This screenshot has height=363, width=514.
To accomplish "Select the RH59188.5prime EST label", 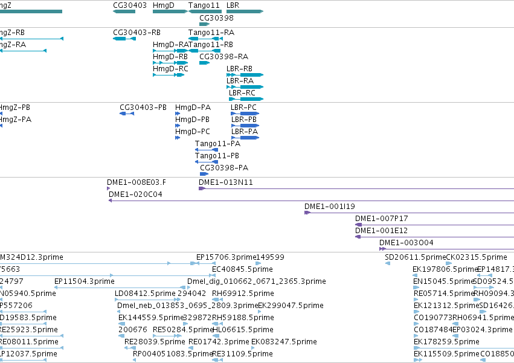I will pos(243,318).
